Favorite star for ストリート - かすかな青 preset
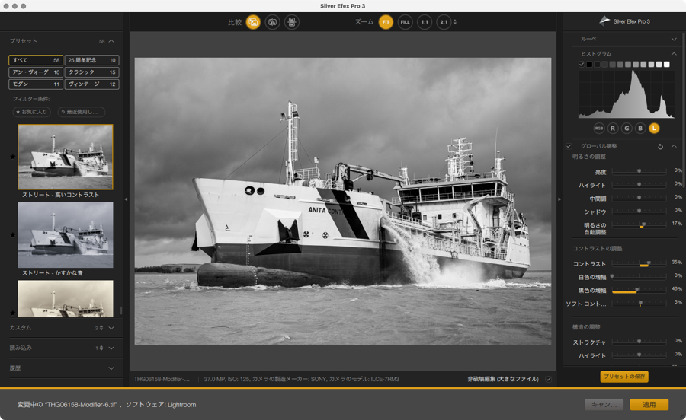This screenshot has width=686, height=420. pyautogui.click(x=13, y=235)
